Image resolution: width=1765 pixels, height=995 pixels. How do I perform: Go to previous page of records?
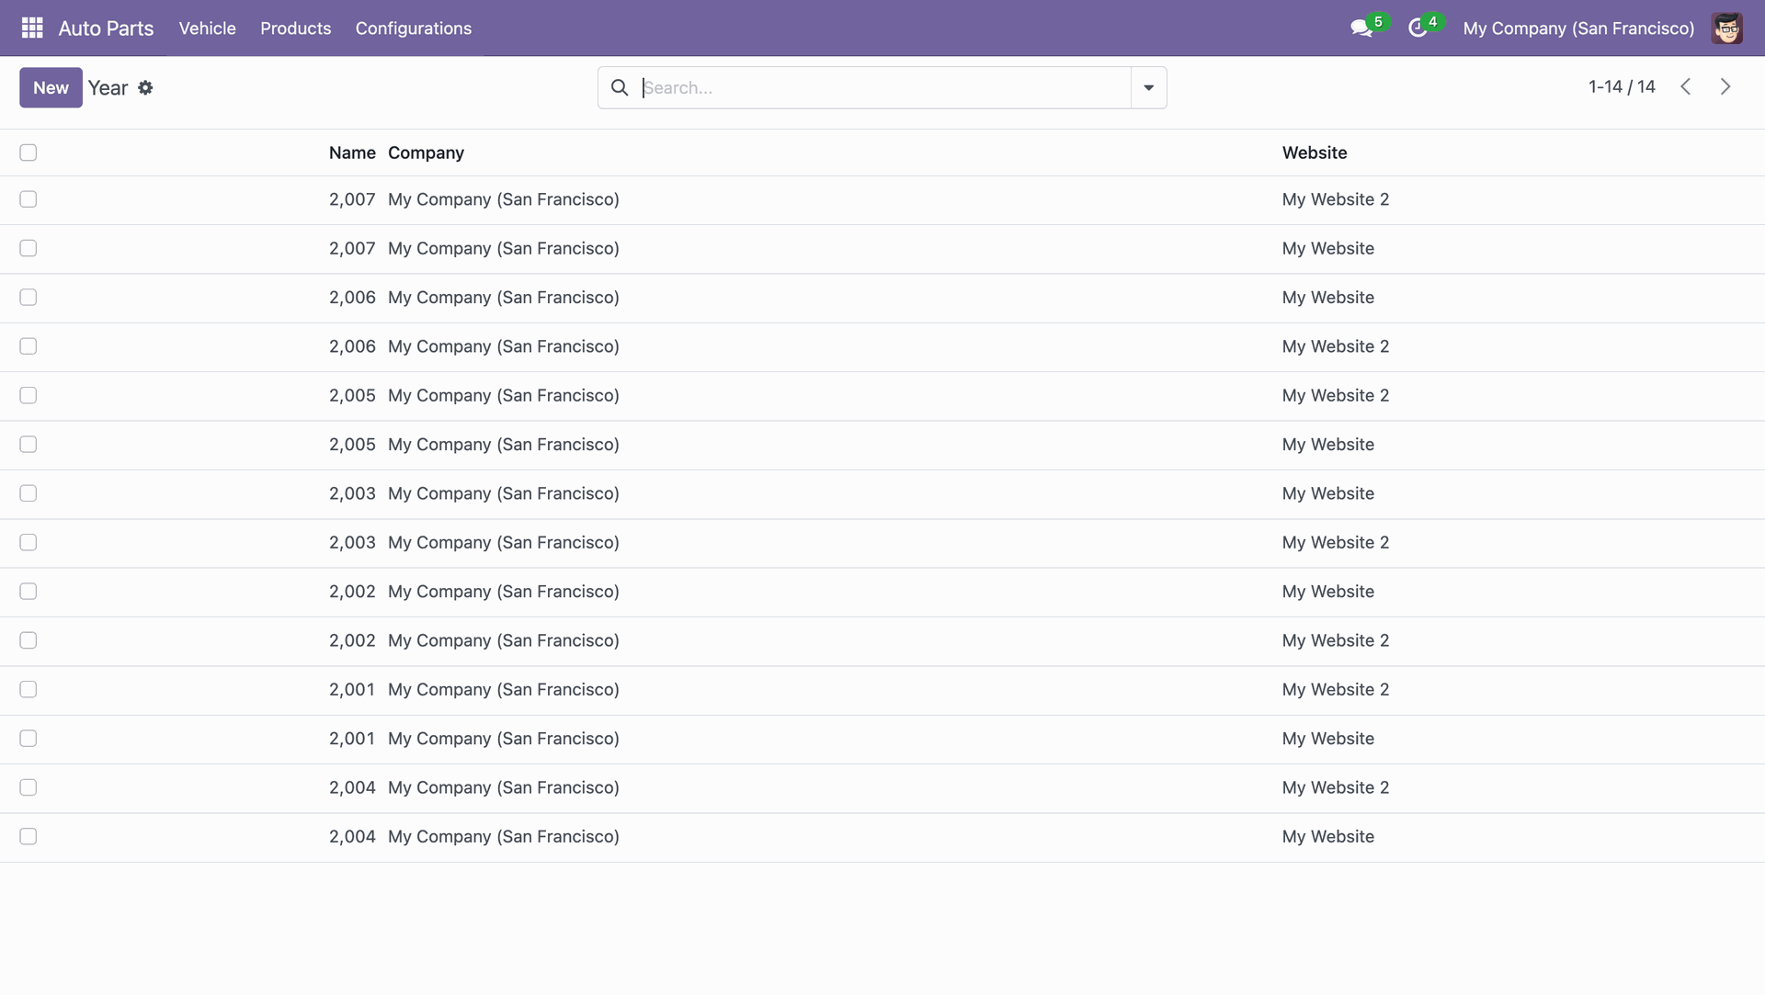pos(1685,86)
